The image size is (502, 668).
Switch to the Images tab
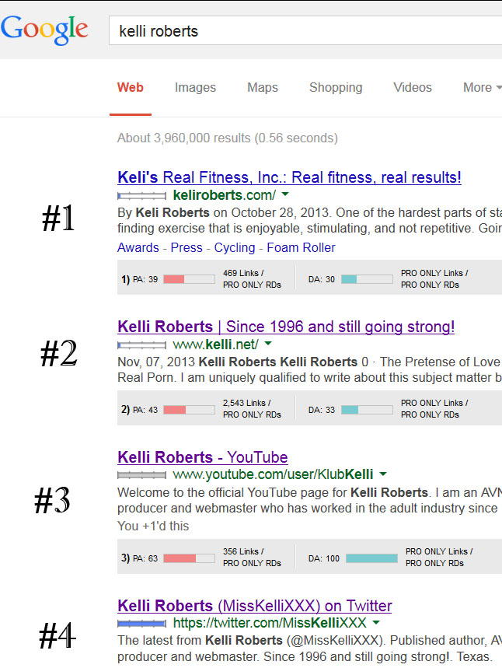[x=195, y=87]
